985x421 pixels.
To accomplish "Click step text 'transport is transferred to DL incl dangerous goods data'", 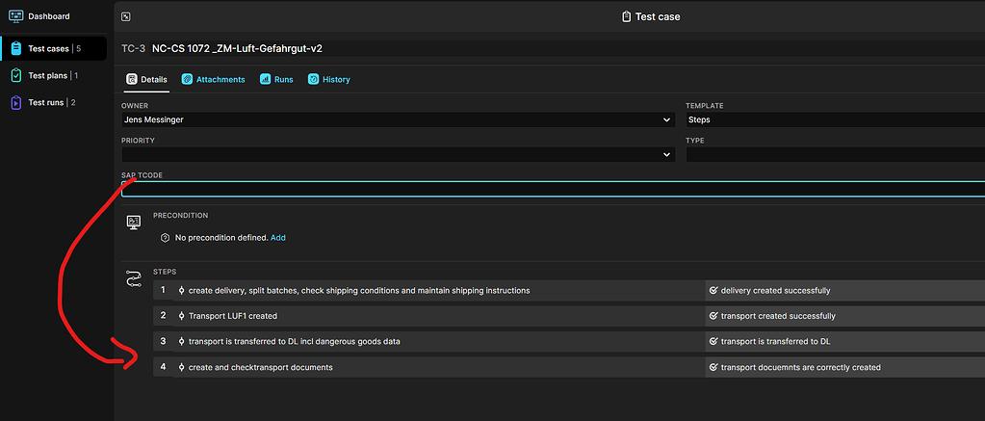I will (294, 341).
